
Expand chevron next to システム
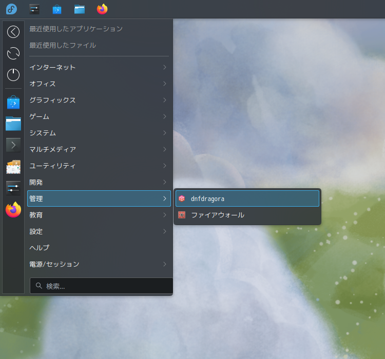pos(165,133)
